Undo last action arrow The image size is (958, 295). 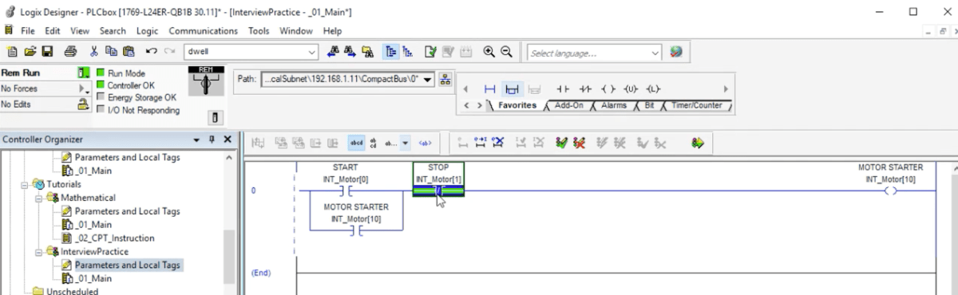(x=151, y=52)
